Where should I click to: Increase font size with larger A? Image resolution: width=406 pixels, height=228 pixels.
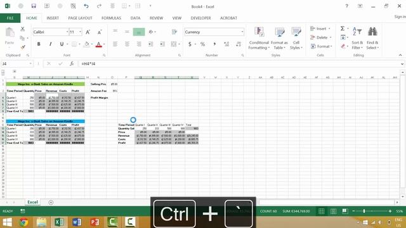pyautogui.click(x=88, y=32)
